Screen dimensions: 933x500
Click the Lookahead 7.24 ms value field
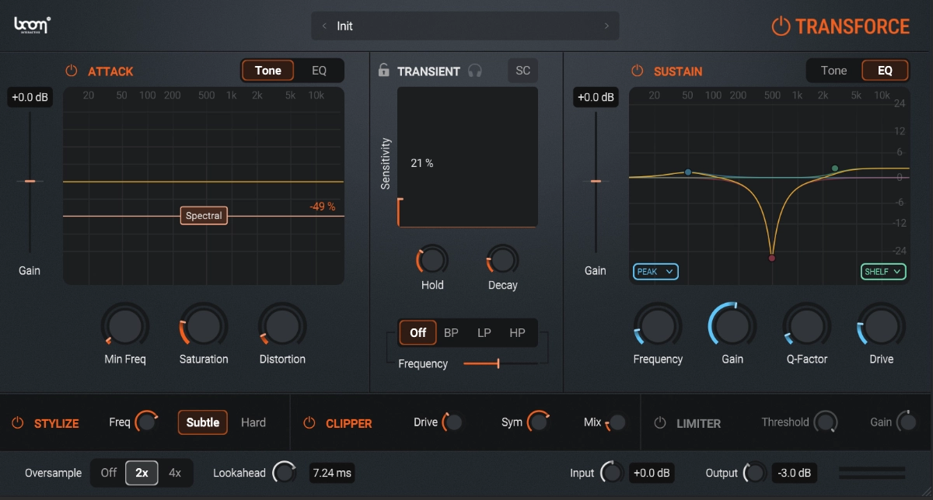pos(332,473)
